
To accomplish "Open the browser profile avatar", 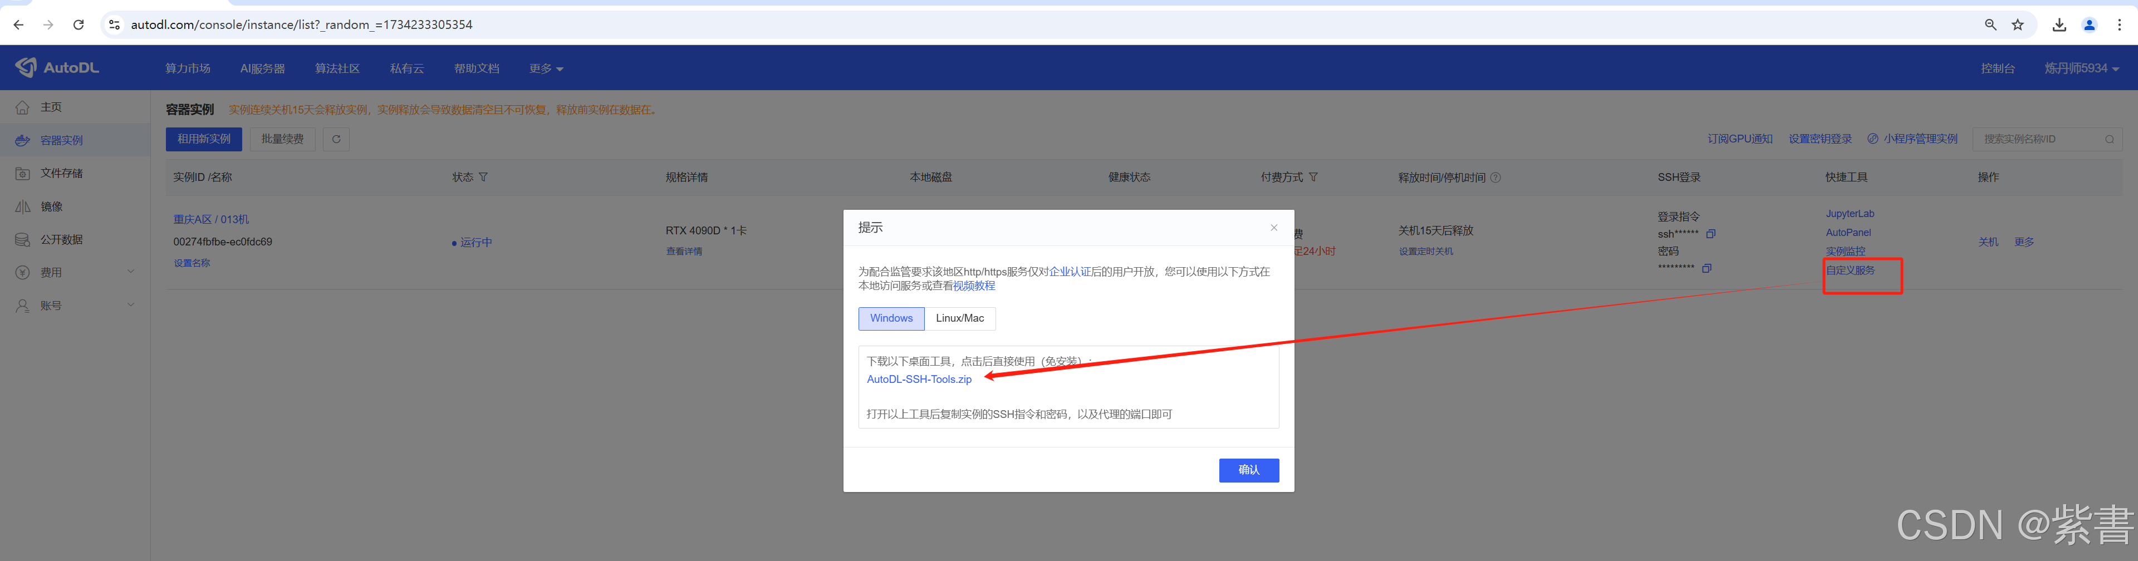I will pos(2089,25).
